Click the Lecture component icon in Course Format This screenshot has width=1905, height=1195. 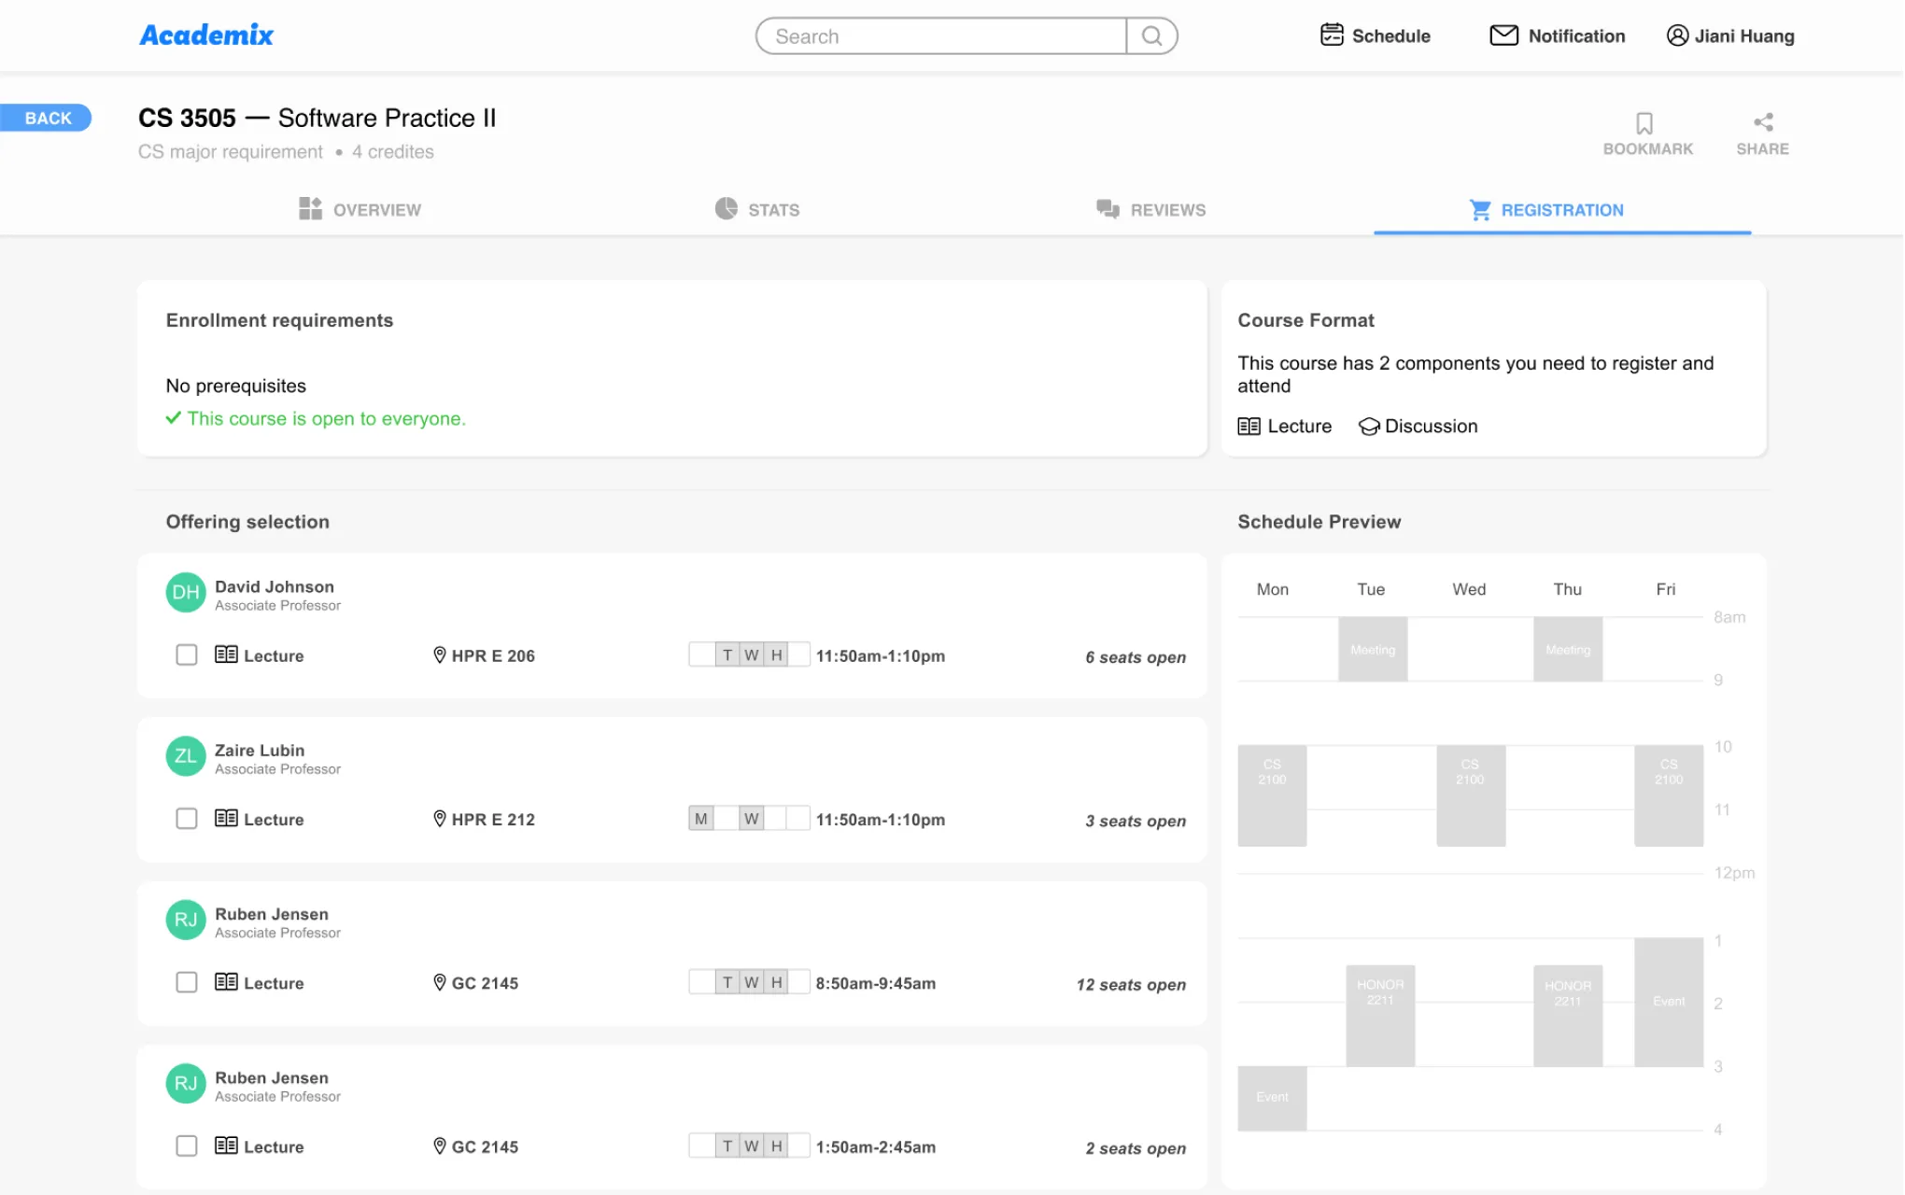coord(1249,426)
